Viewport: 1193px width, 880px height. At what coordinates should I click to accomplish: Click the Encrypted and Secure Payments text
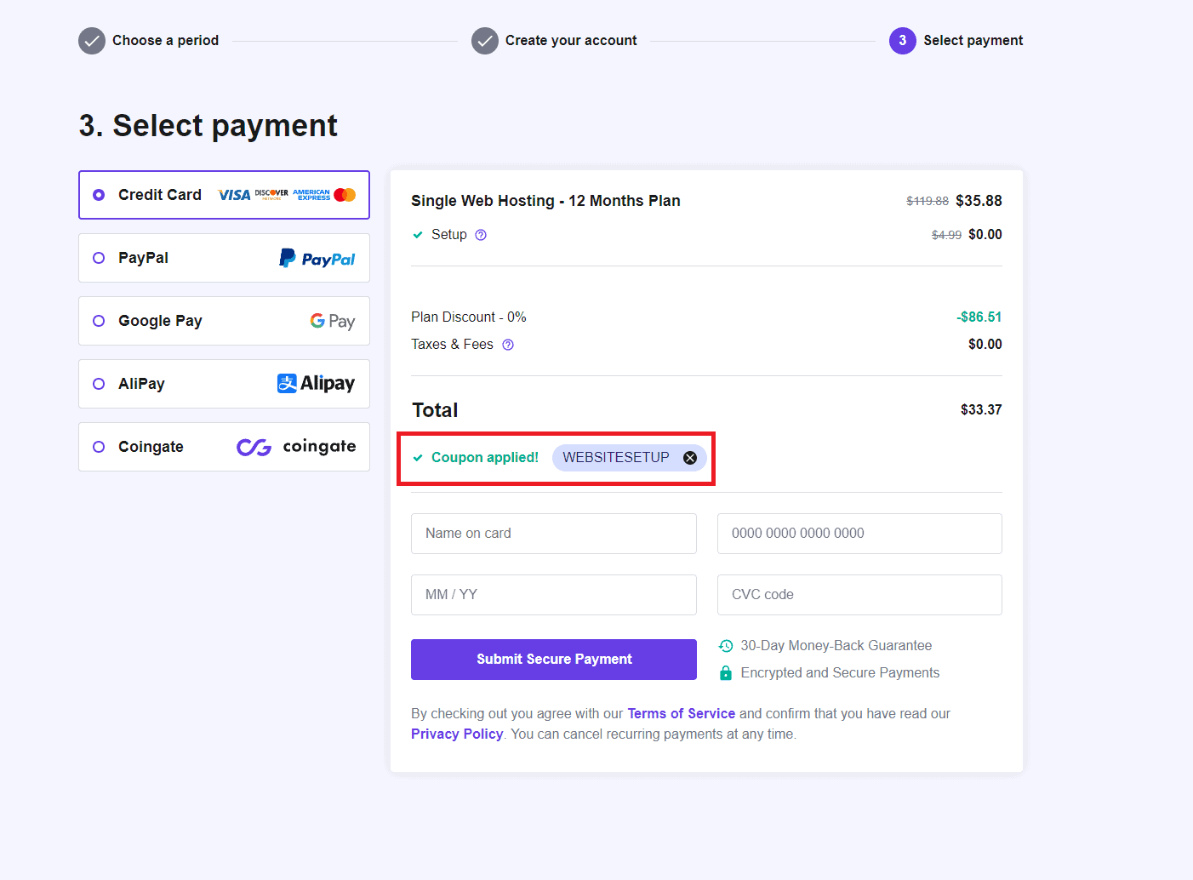tap(840, 673)
